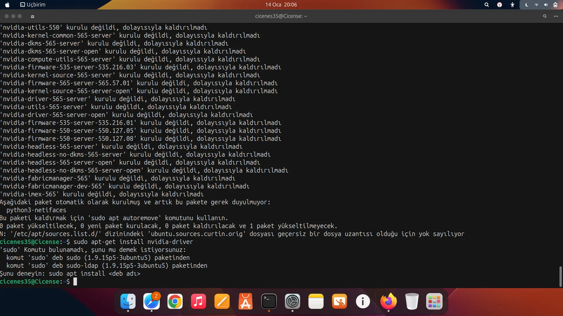The image size is (563, 316).
Task: Click the new tab button in terminal titlebar
Action: 33,16
